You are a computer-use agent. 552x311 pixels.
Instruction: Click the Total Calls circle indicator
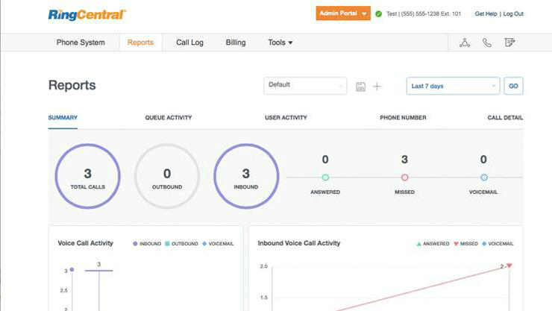pos(87,177)
